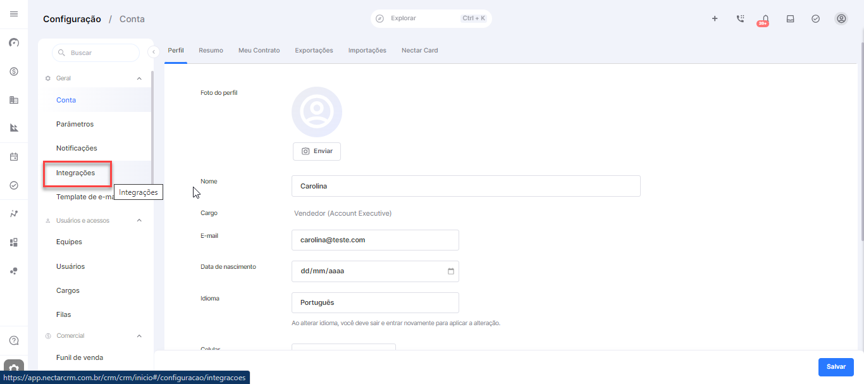
Task: Select Equipes in the settings menu
Action: click(95, 242)
